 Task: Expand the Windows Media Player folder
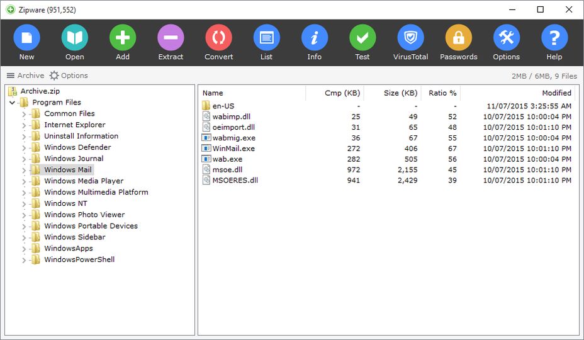click(x=24, y=181)
